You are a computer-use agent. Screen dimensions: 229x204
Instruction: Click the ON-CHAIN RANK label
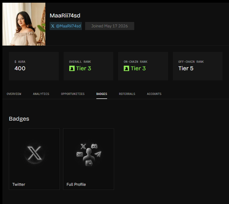point(135,62)
